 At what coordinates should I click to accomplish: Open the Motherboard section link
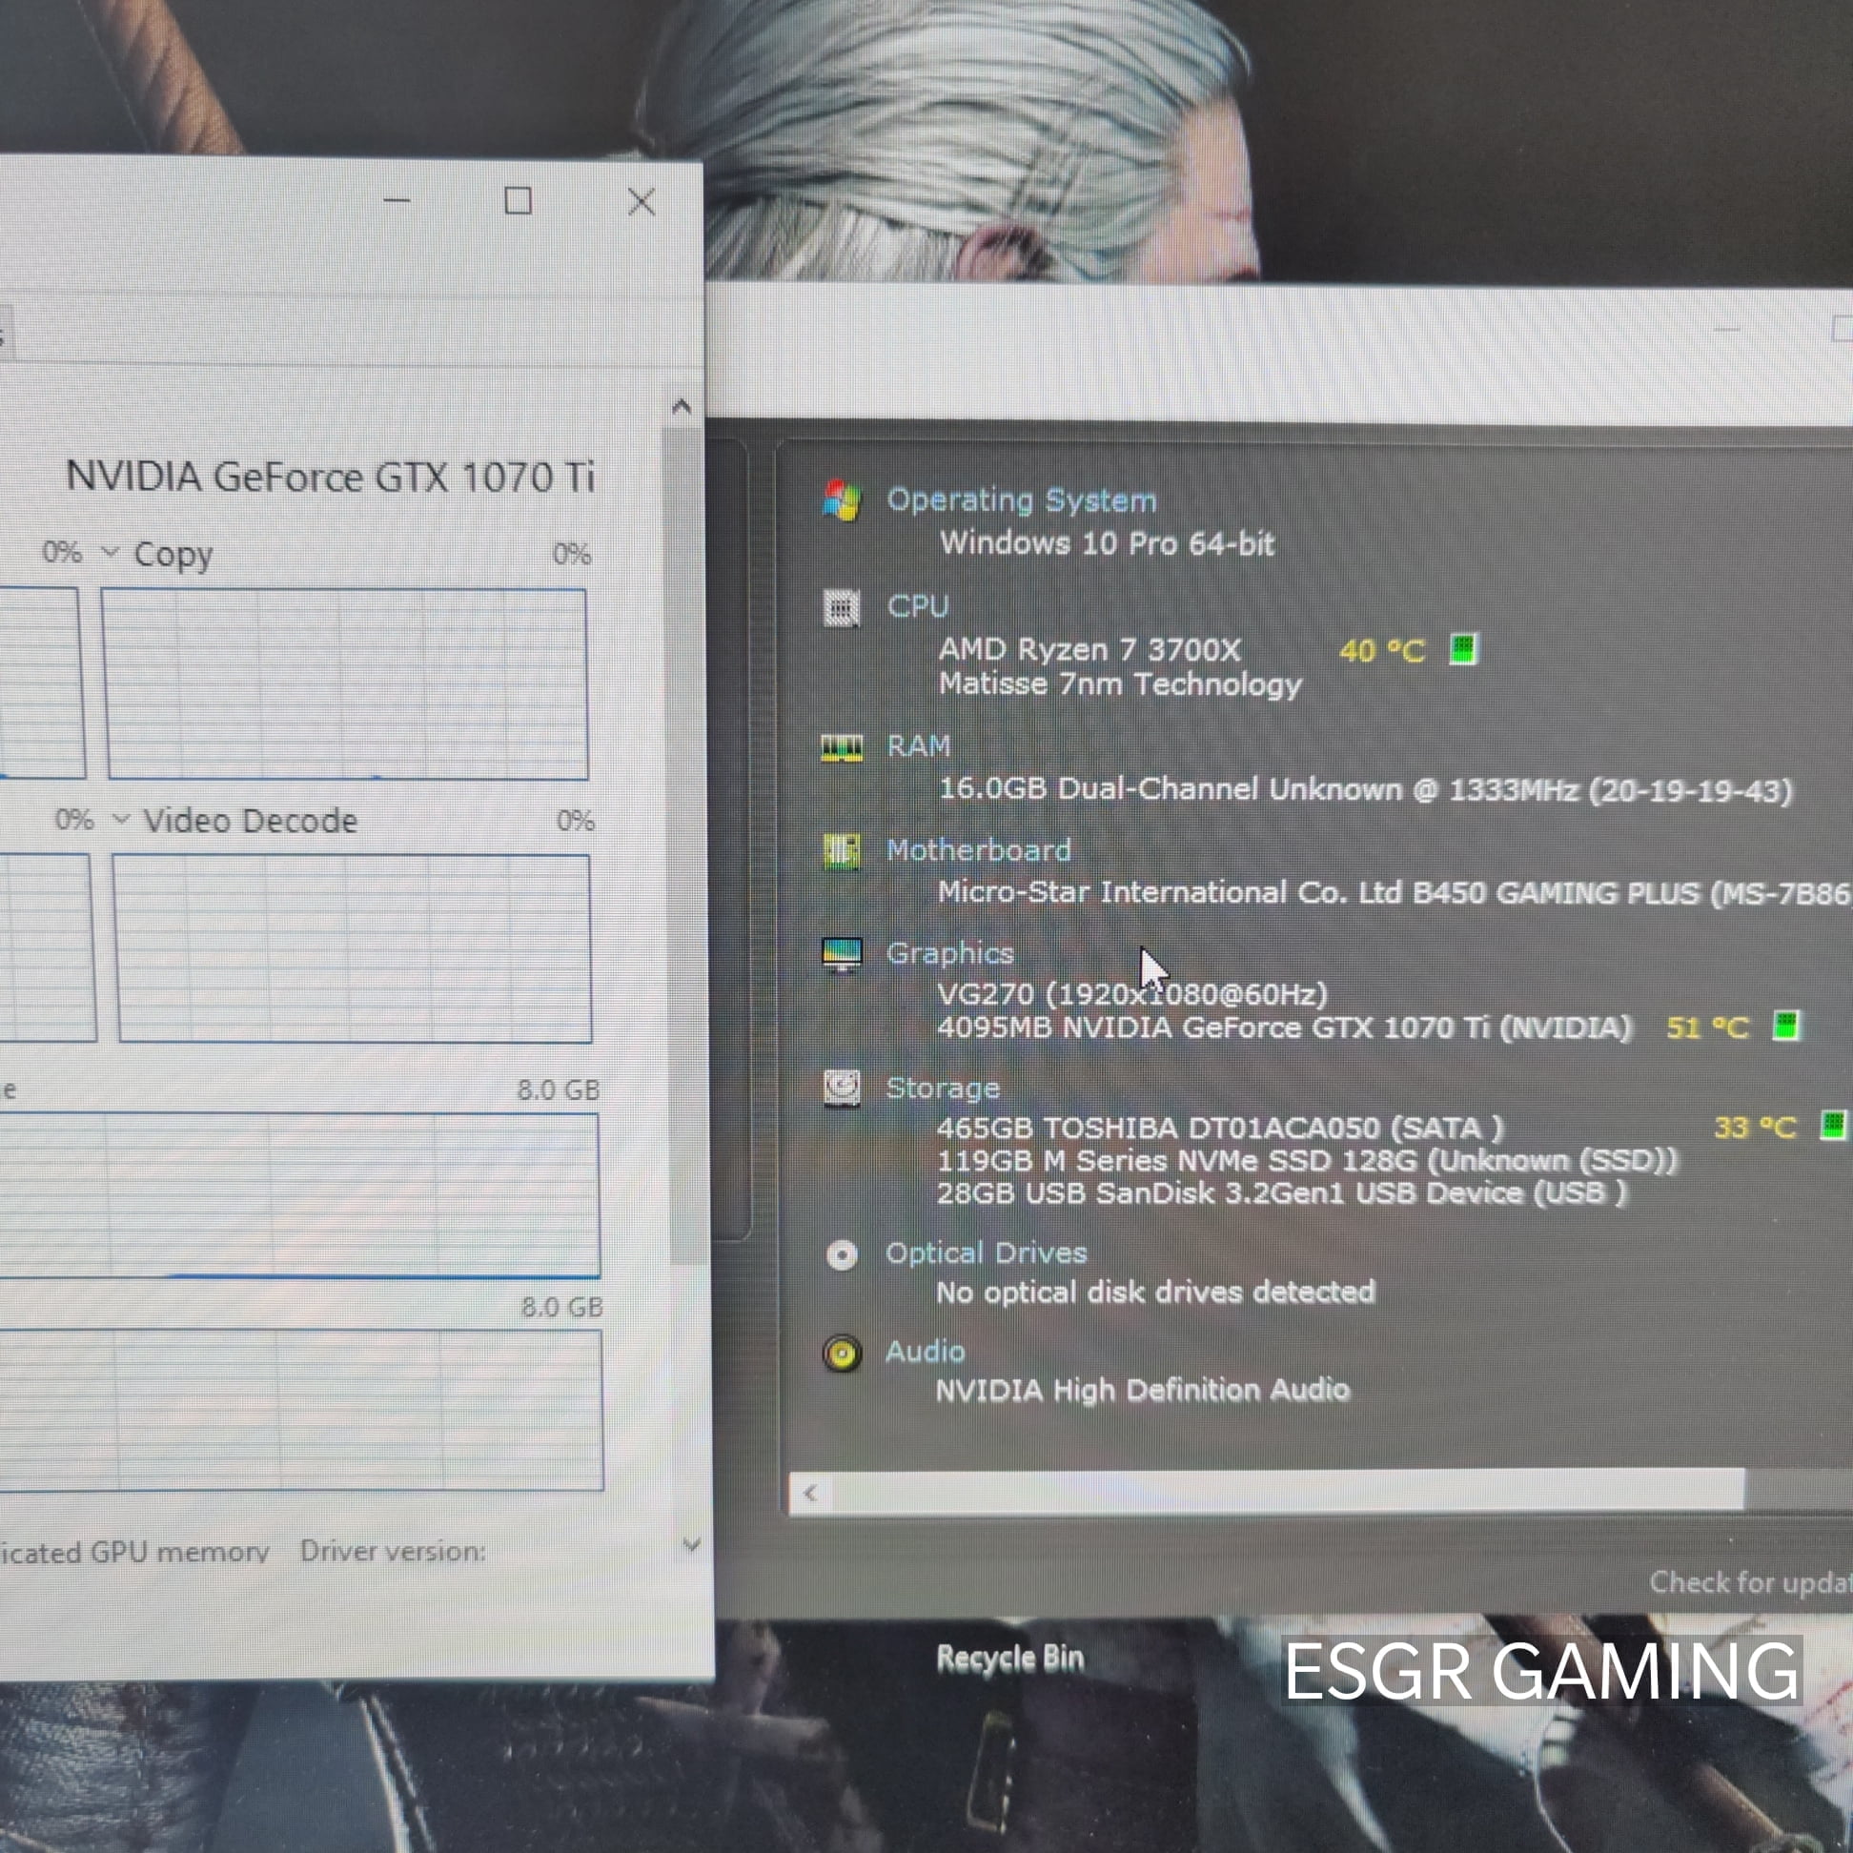[x=979, y=850]
